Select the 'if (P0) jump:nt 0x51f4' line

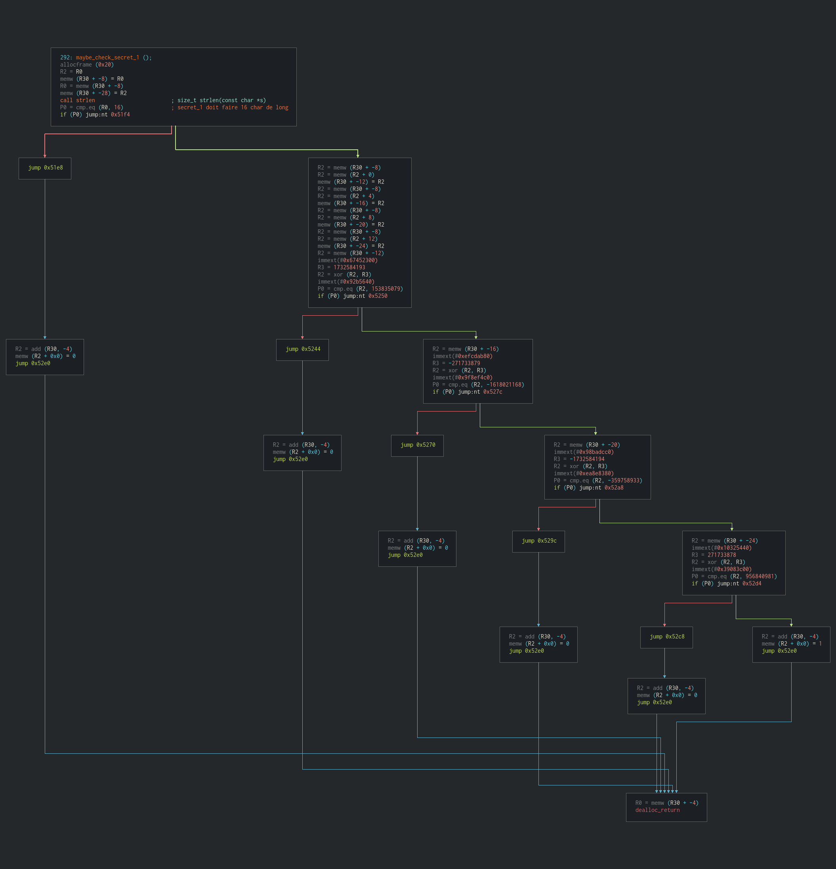click(x=95, y=114)
